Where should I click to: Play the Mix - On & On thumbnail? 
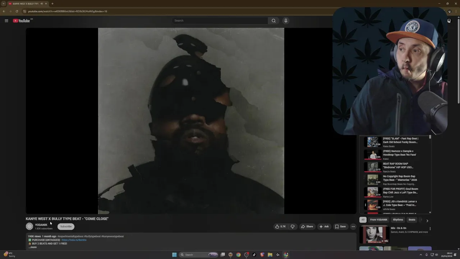tap(374, 235)
